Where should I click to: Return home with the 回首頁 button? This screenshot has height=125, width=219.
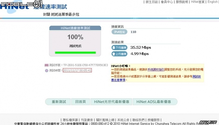pyautogui.click(x=80, y=102)
